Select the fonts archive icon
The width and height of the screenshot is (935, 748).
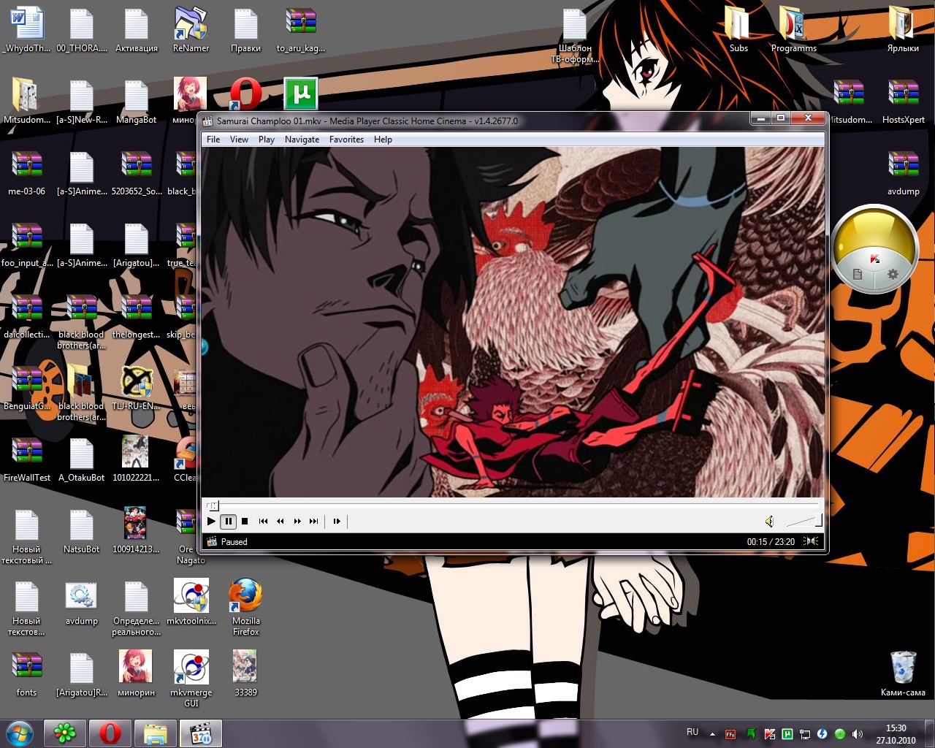click(26, 674)
